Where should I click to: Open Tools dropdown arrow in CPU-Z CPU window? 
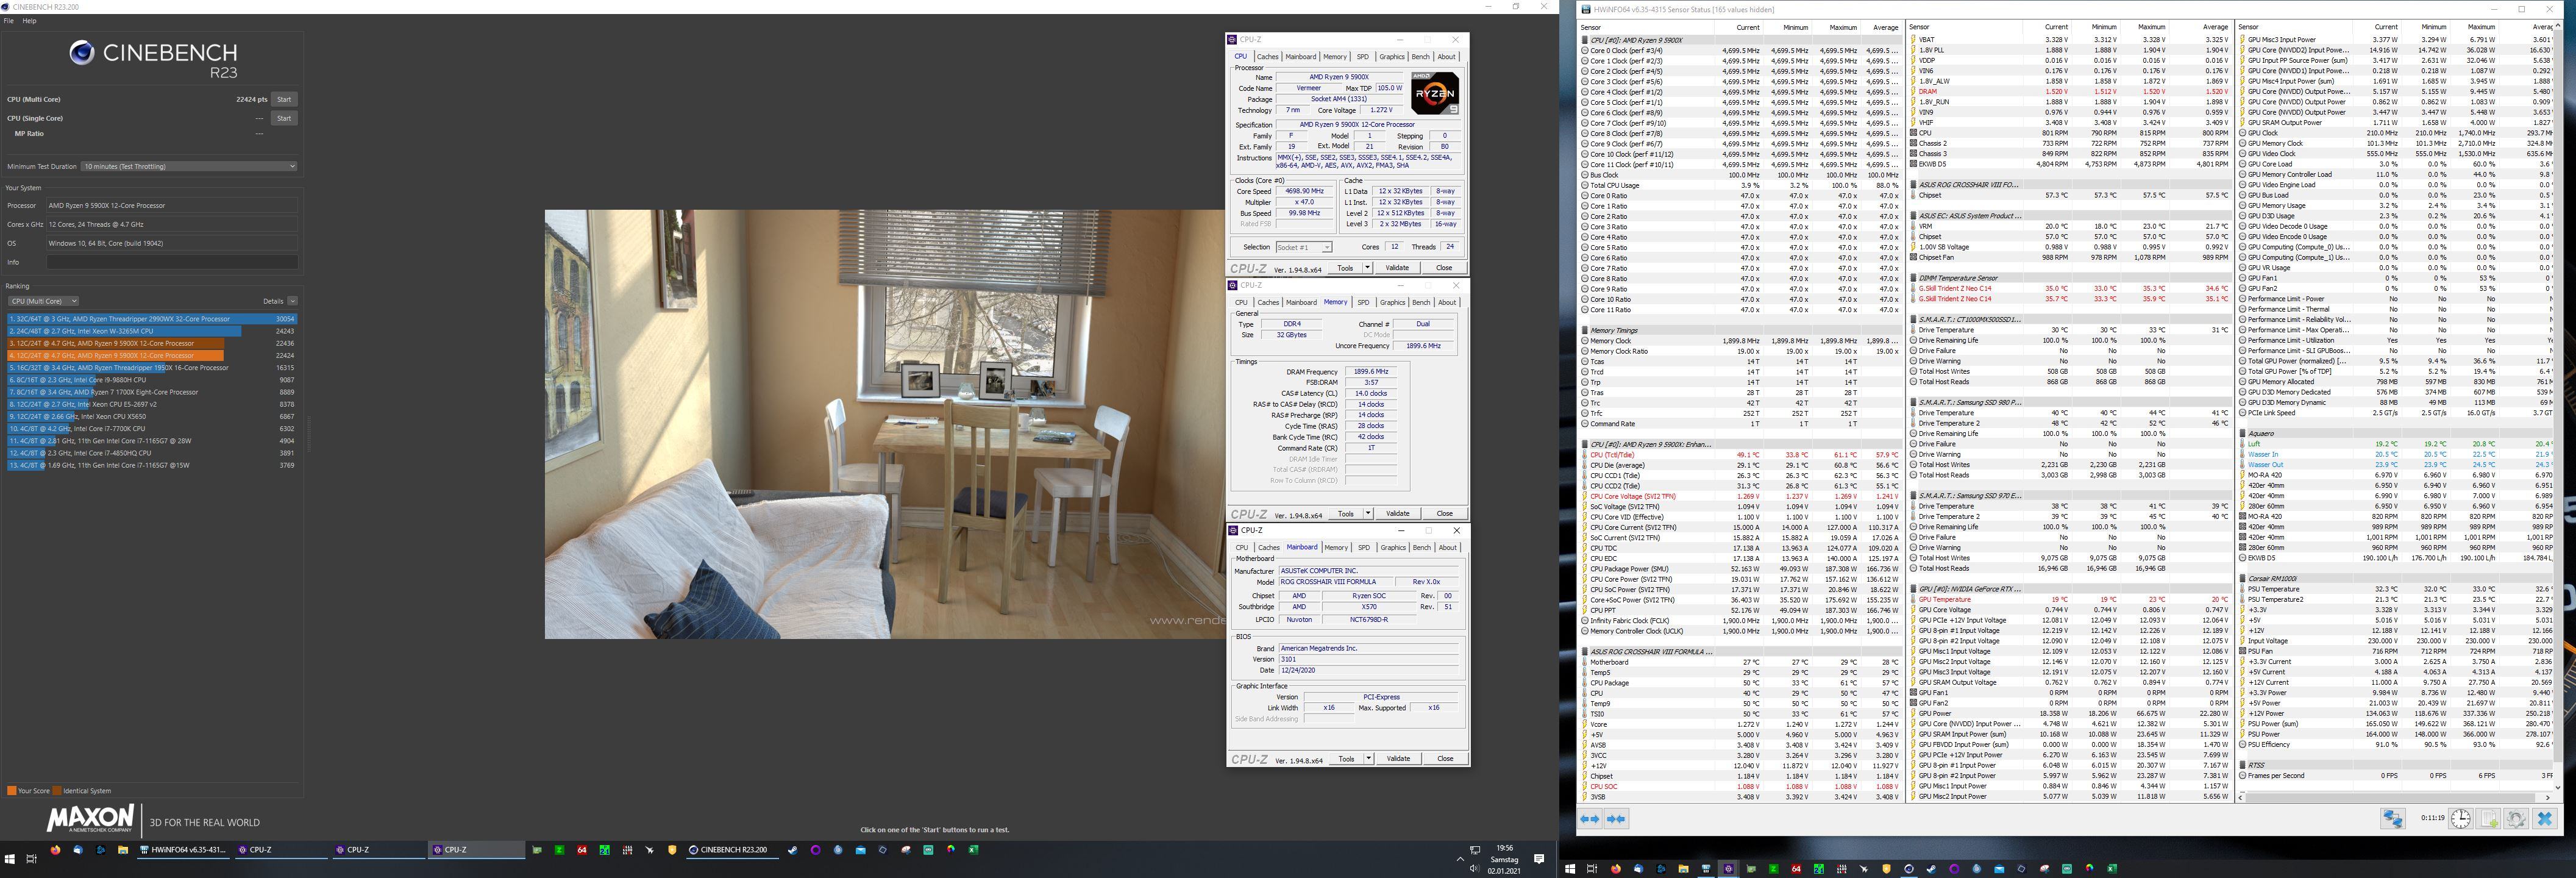[1367, 268]
